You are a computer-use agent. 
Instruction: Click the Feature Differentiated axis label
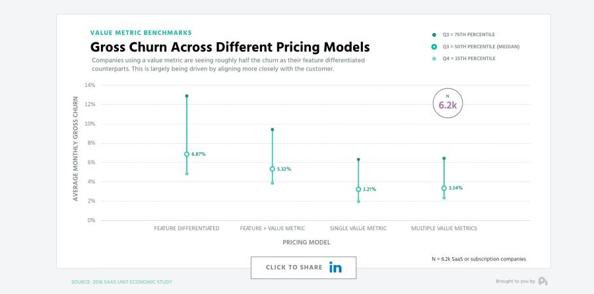coord(187,228)
